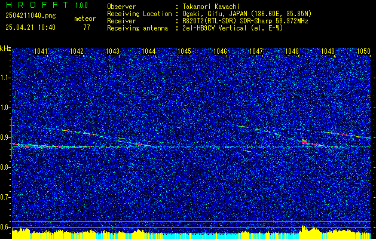Click receiver text R820T2(RTL-SDR) SDR-Sharp 53.372MHz

point(245,21)
